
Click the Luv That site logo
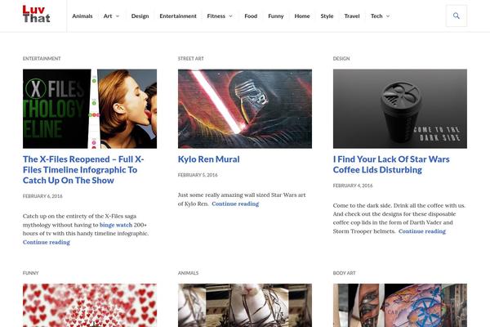tap(36, 14)
